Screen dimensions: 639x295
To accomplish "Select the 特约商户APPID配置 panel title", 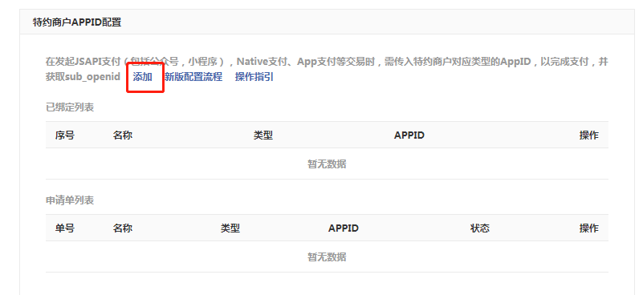I will tap(77, 22).
